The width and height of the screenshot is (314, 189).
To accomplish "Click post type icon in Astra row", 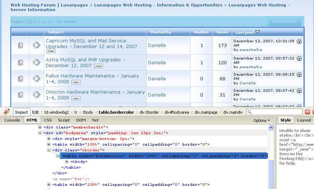I will (x=36, y=62).
